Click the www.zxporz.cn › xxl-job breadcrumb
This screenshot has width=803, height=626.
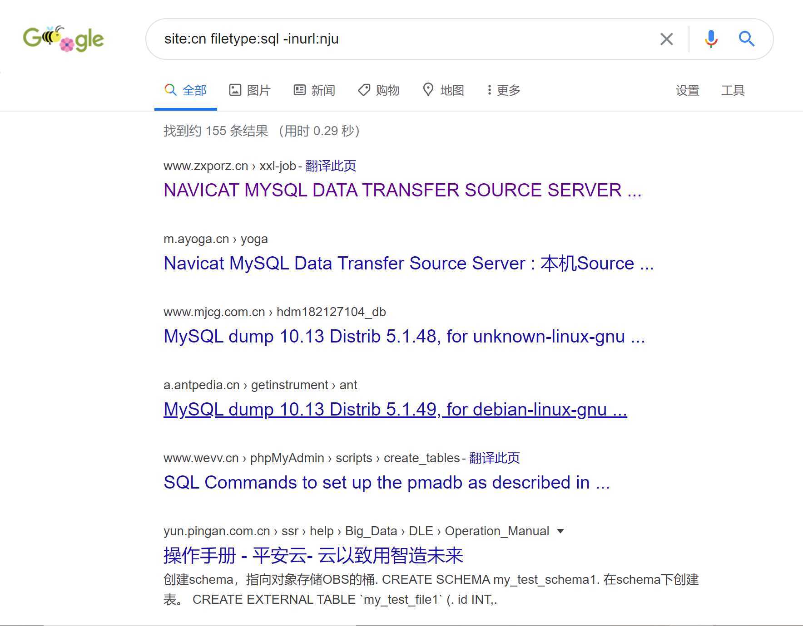[x=230, y=166]
